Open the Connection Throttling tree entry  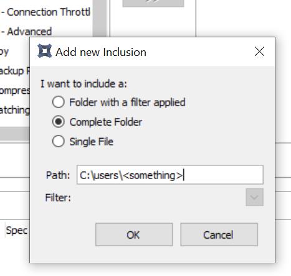[x=45, y=12]
